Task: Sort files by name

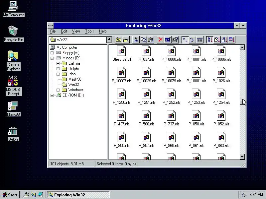Action: click(210, 40)
